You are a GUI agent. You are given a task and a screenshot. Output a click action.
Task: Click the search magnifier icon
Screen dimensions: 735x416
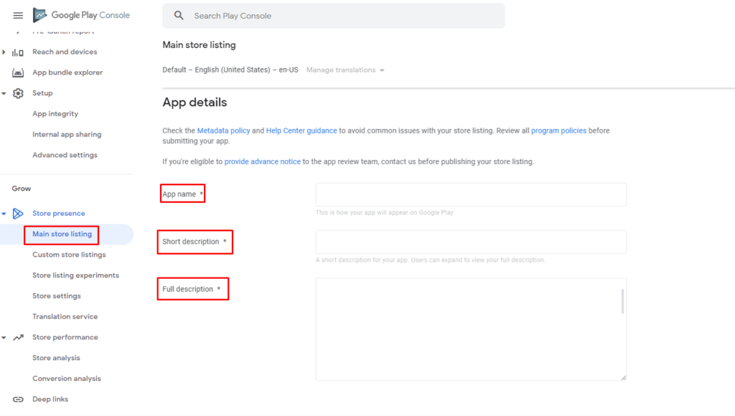pos(179,16)
